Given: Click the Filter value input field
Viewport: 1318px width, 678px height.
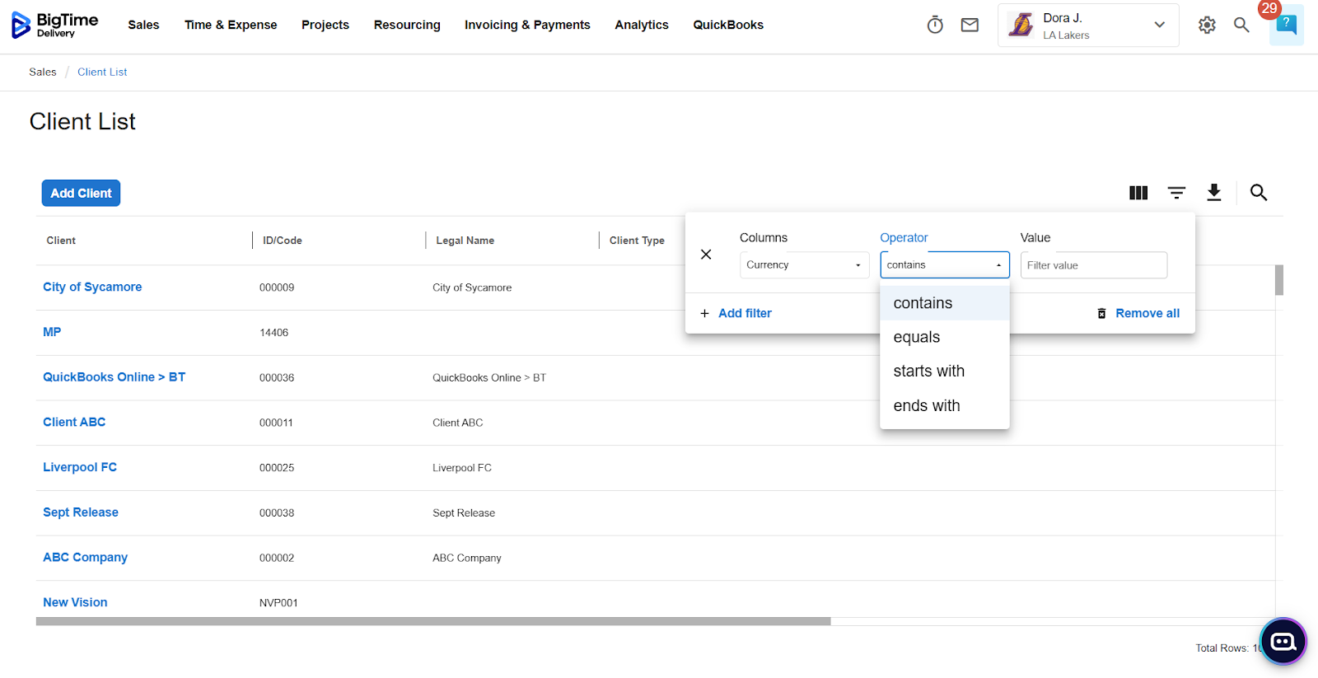Looking at the screenshot, I should pos(1093,265).
